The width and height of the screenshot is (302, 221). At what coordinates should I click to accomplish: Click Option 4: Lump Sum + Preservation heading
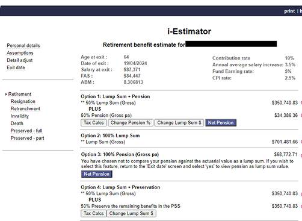(x=120, y=187)
